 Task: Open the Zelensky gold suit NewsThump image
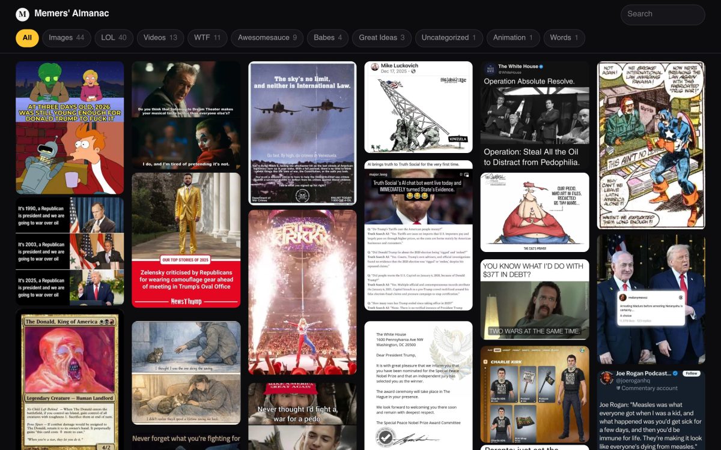[186, 241]
